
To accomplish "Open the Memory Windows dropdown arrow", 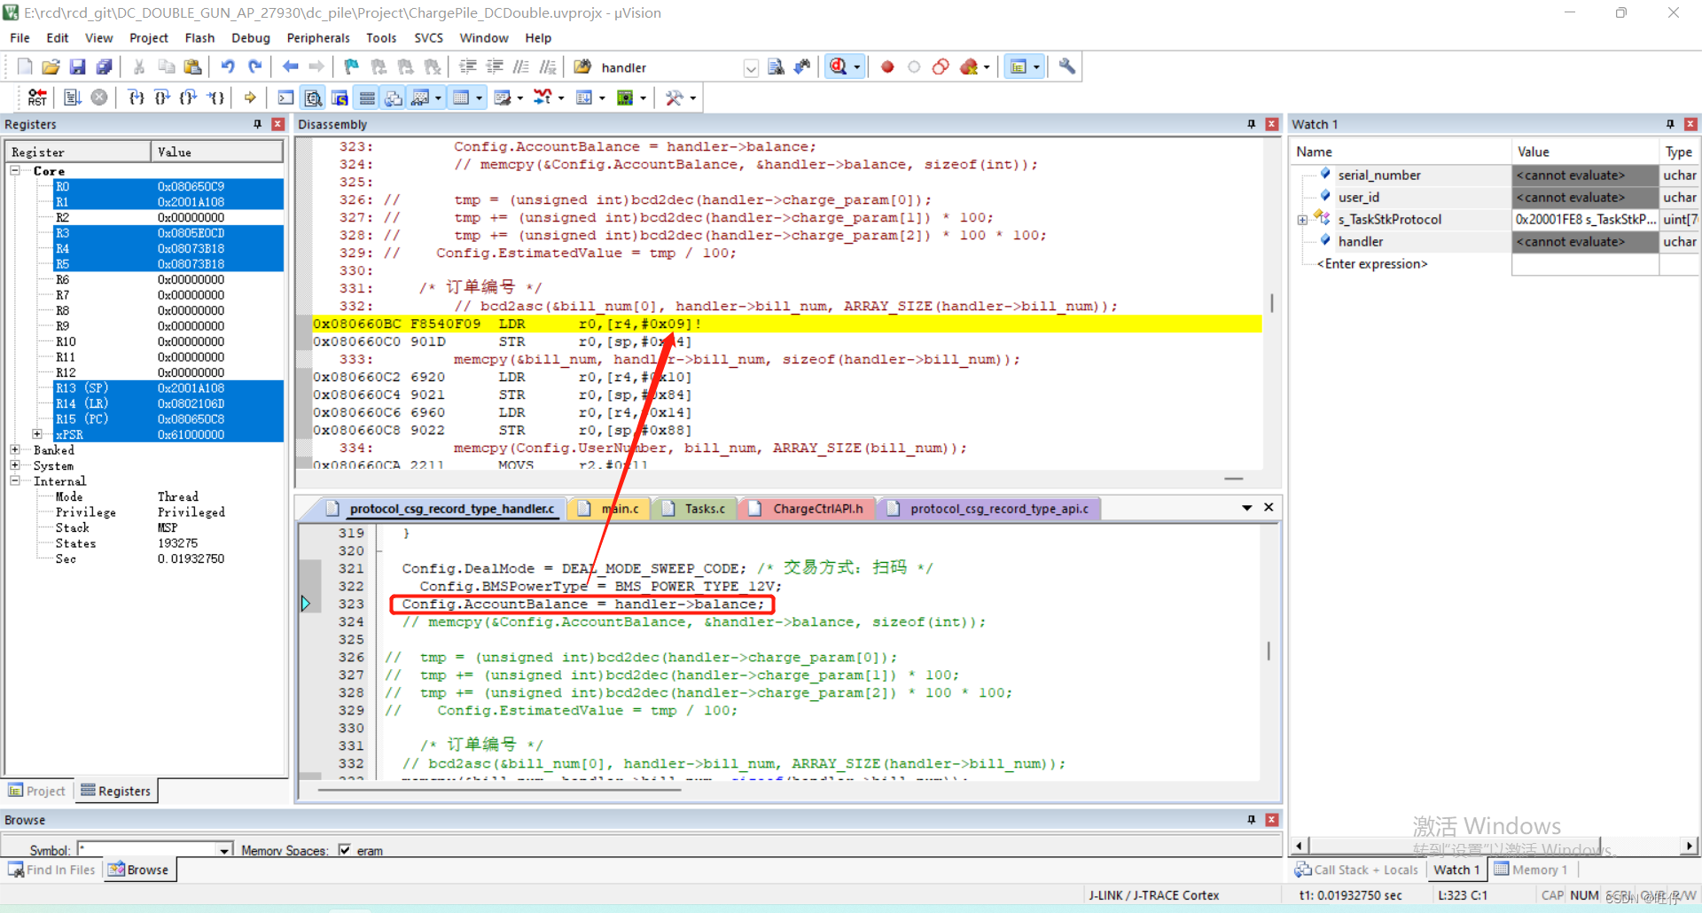I will (480, 98).
